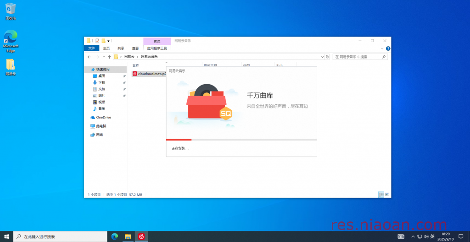Select NetEase Cloud Music installer taskbar icon
The image size is (470, 242).
pyautogui.click(x=141, y=237)
